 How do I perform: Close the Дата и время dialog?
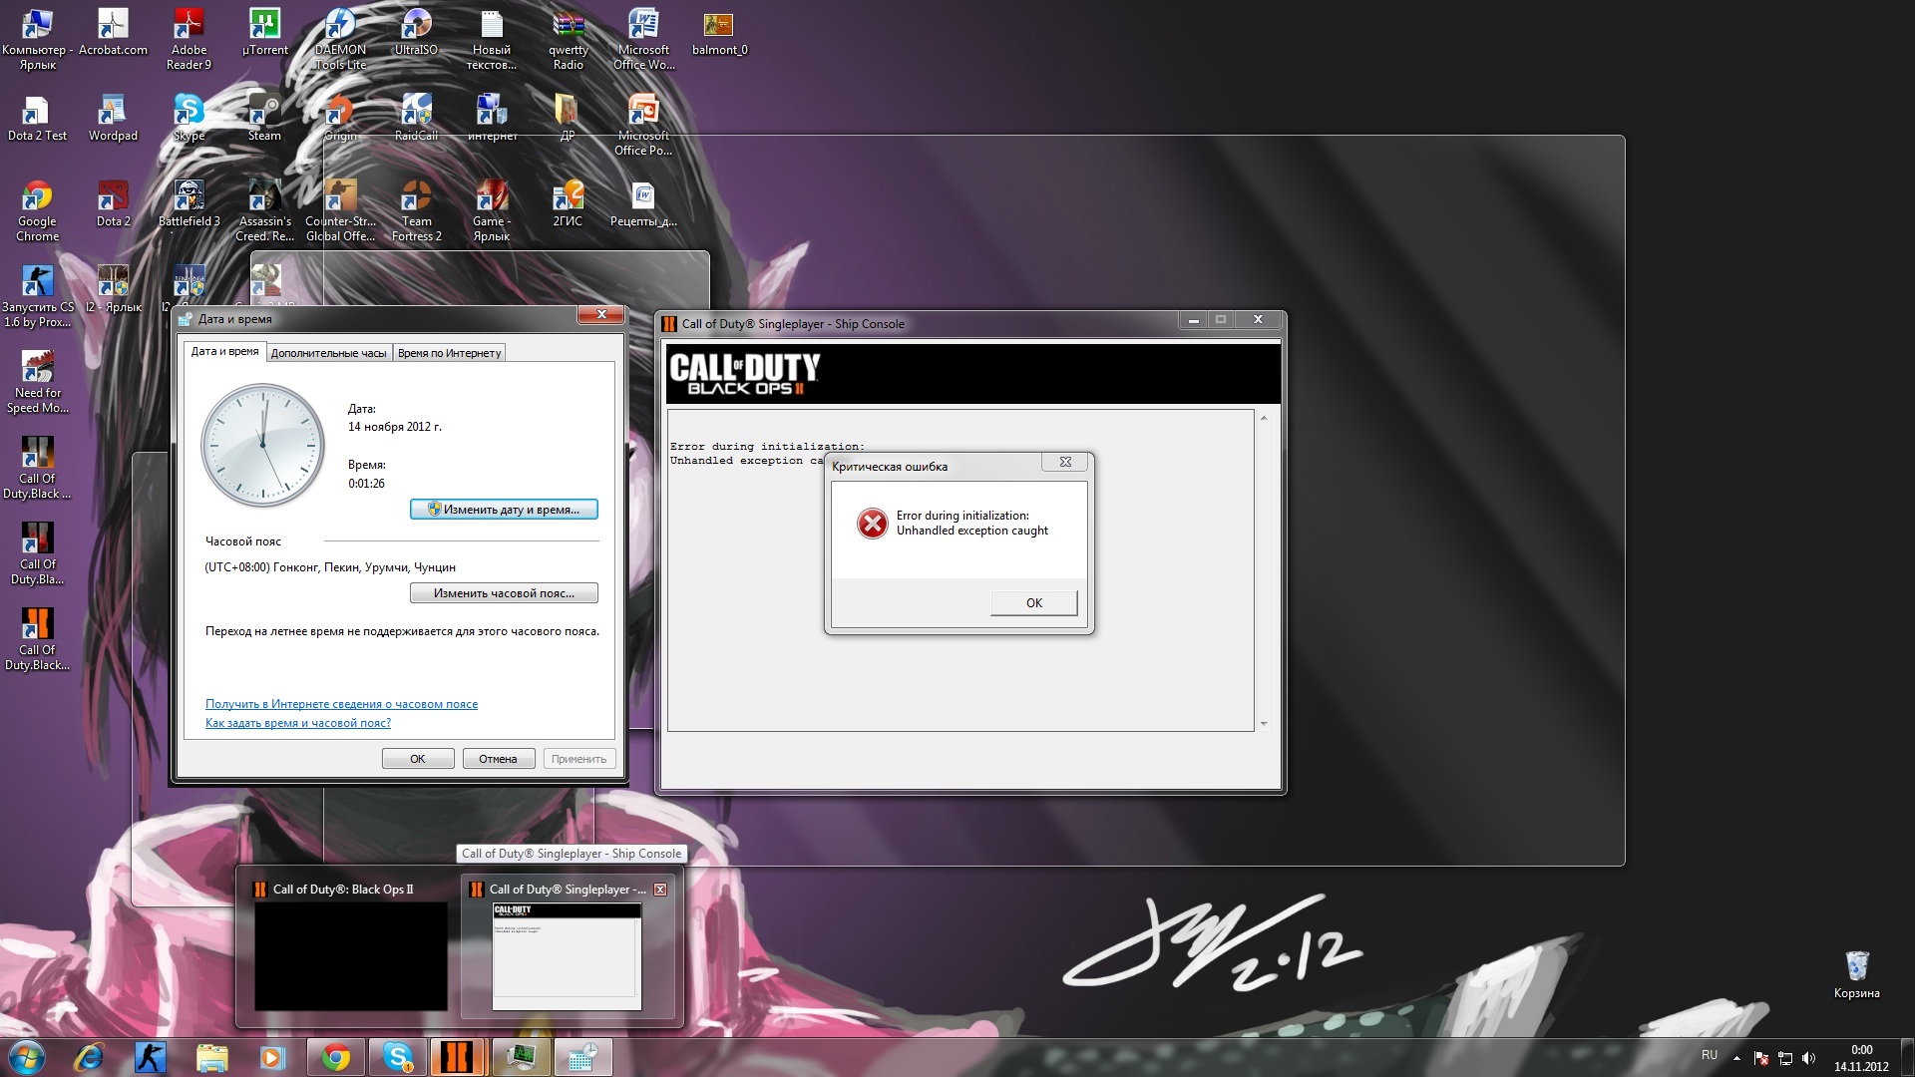coord(601,315)
